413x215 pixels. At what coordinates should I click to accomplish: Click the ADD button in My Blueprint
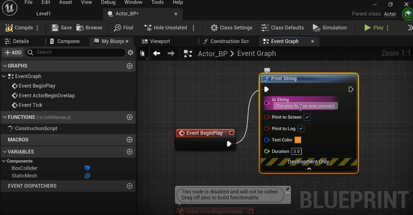13,53
